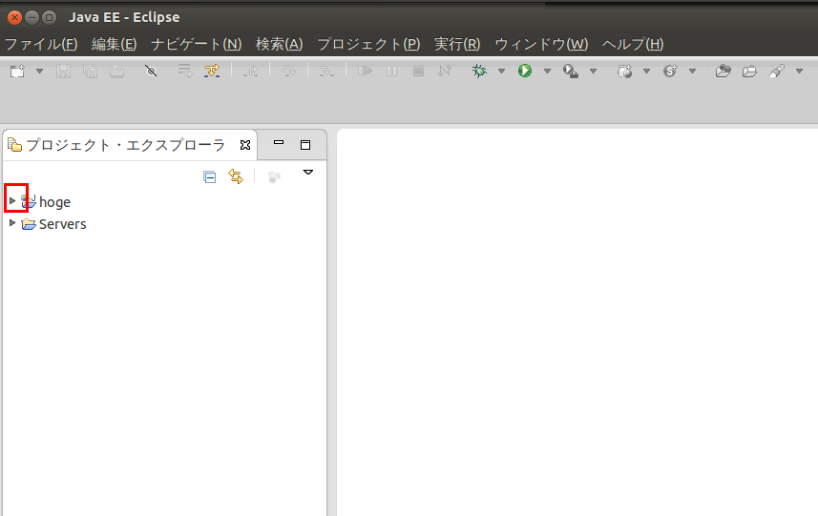Viewport: 818px width, 516px height.
Task: Open the Project Explorer view menu triangle
Action: tap(307, 172)
